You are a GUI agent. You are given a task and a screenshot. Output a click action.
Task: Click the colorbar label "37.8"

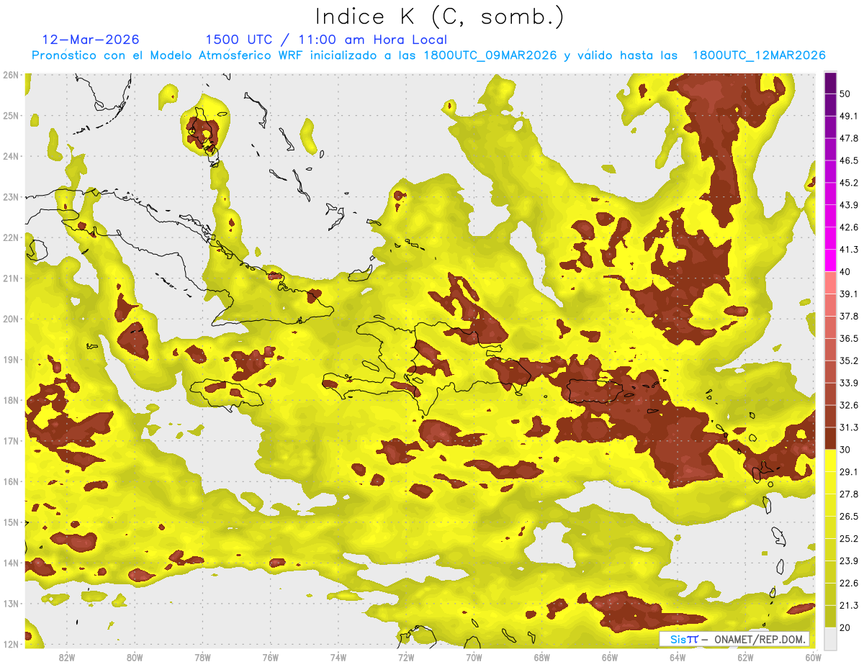coord(849,316)
